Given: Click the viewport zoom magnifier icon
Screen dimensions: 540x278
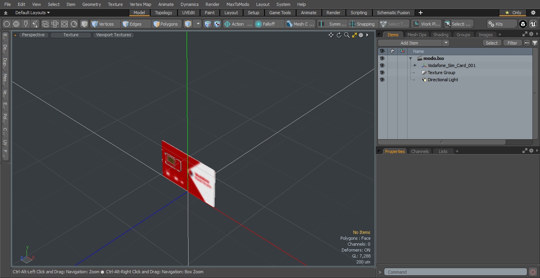Looking at the screenshot, I should point(347,35).
